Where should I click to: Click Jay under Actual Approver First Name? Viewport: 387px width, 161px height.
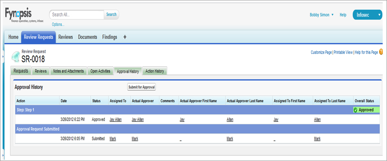(x=182, y=119)
